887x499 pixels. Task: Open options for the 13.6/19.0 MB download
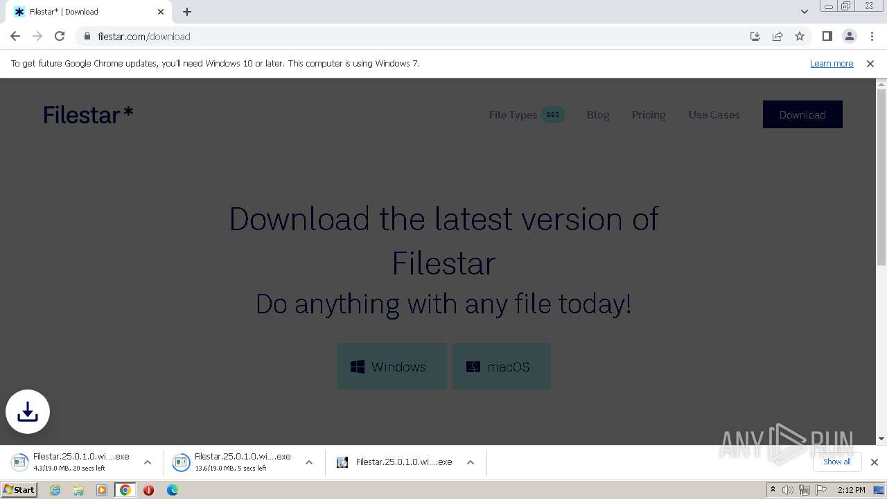[309, 462]
